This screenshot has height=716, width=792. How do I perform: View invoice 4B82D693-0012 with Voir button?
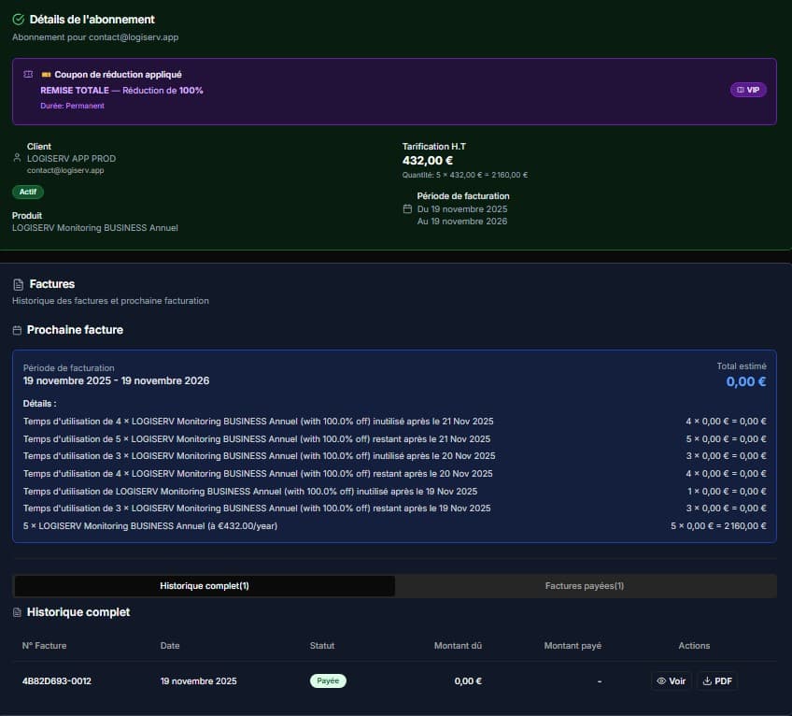coord(671,681)
